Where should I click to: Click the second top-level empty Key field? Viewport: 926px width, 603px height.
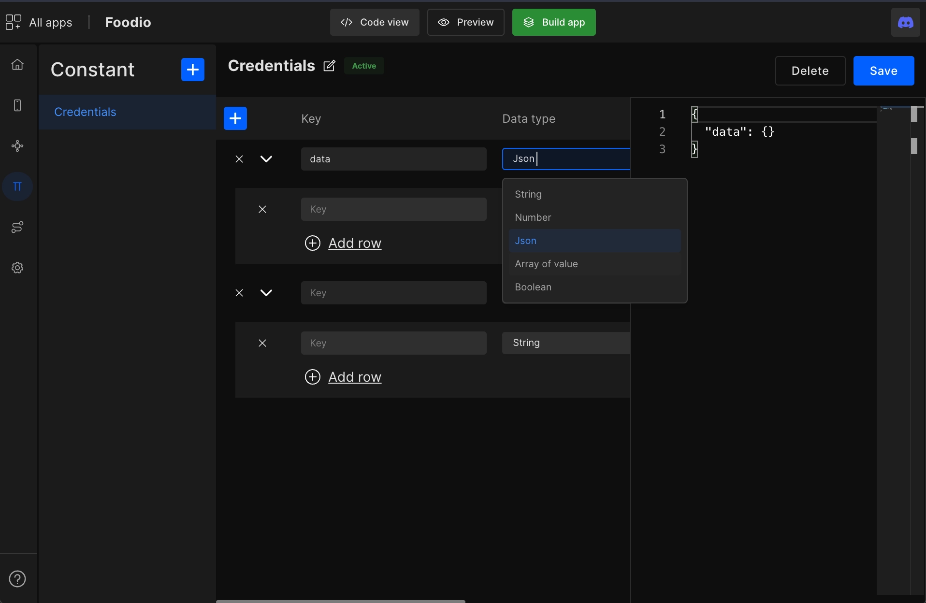(394, 293)
